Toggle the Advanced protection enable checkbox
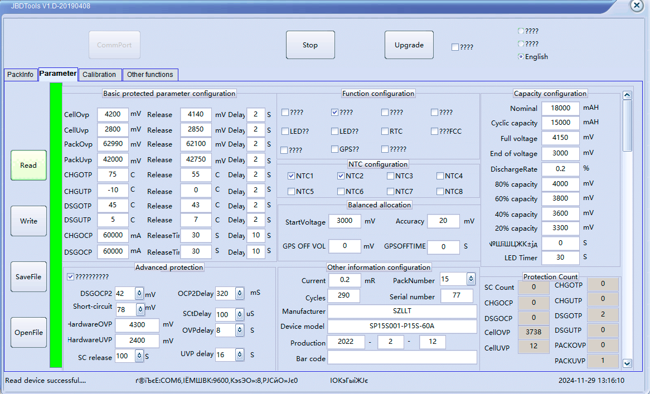The width and height of the screenshot is (650, 394). pyautogui.click(x=70, y=277)
